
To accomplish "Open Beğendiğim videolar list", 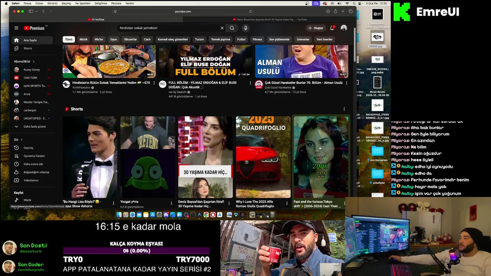I will (x=32, y=172).
